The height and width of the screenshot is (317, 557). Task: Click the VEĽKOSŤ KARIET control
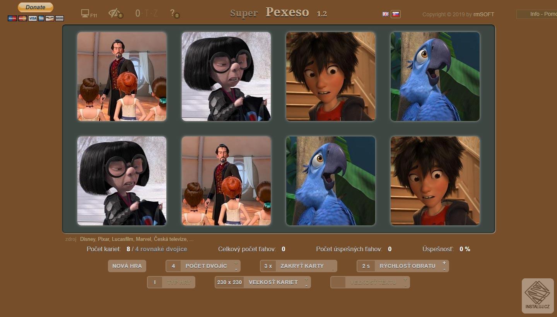click(x=263, y=282)
